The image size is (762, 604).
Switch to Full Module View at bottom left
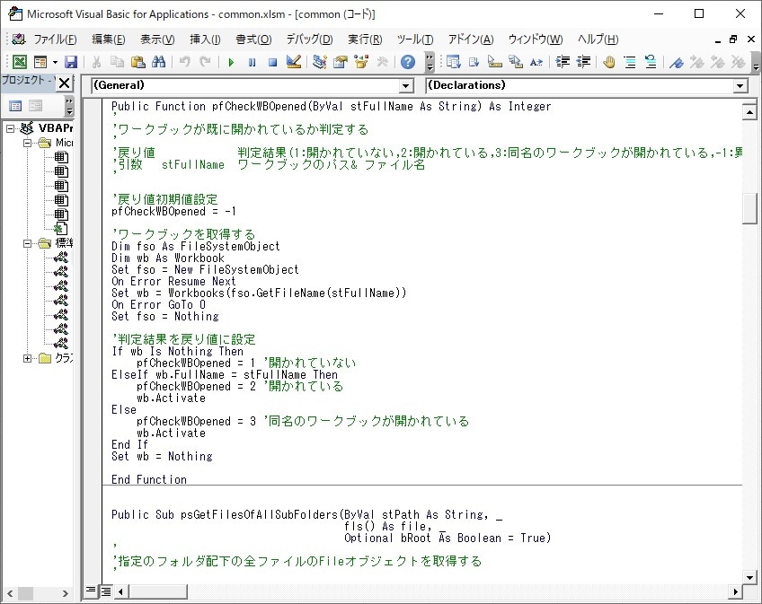[105, 591]
